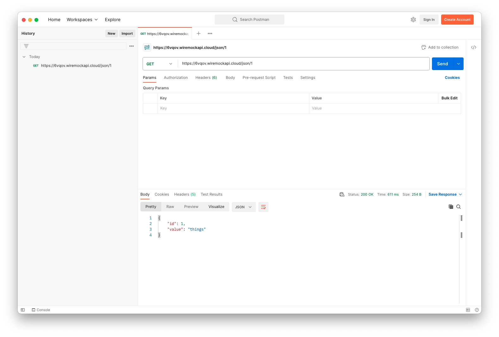Switch to response Cookies tab
Viewport: 499px width, 337px height.
(162, 194)
